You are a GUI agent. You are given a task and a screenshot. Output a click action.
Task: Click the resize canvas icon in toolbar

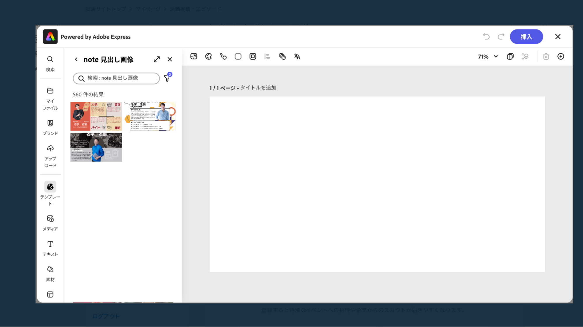point(194,56)
